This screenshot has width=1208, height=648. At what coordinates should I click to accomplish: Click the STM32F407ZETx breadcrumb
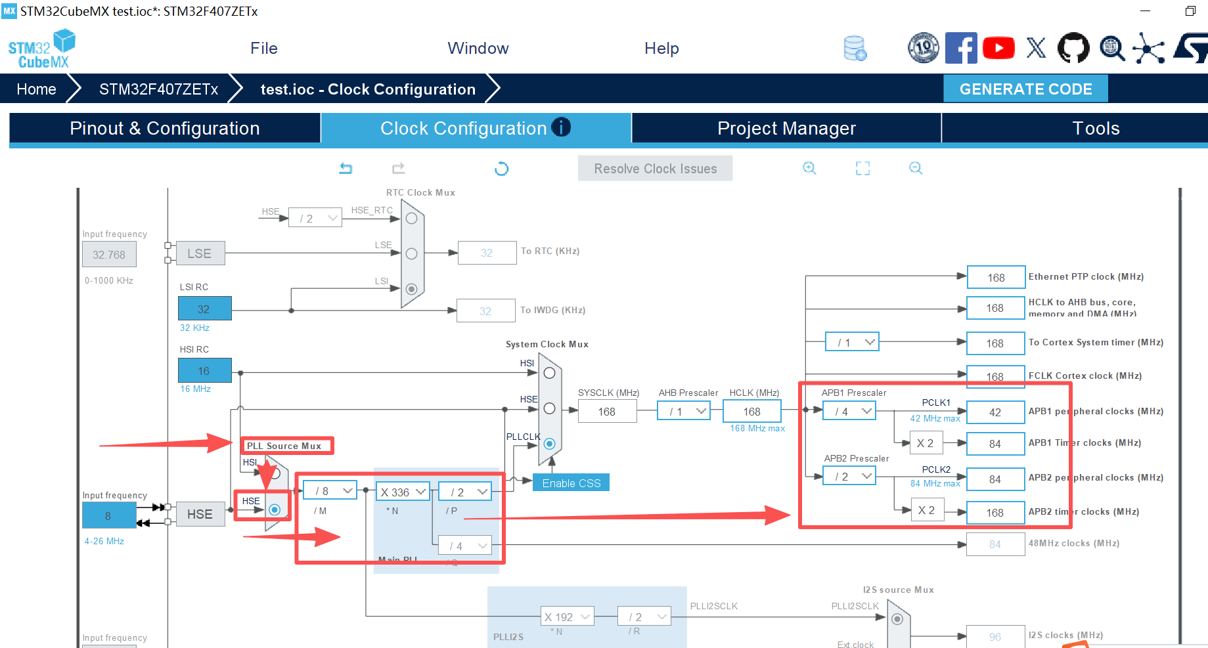point(159,89)
